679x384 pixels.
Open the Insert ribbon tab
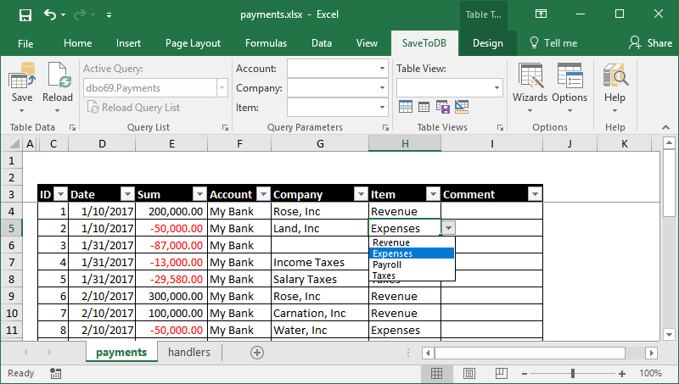pos(128,43)
